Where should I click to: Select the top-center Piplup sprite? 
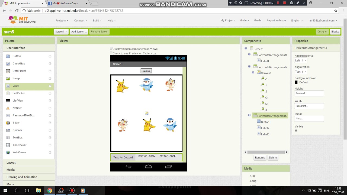pos(146,85)
